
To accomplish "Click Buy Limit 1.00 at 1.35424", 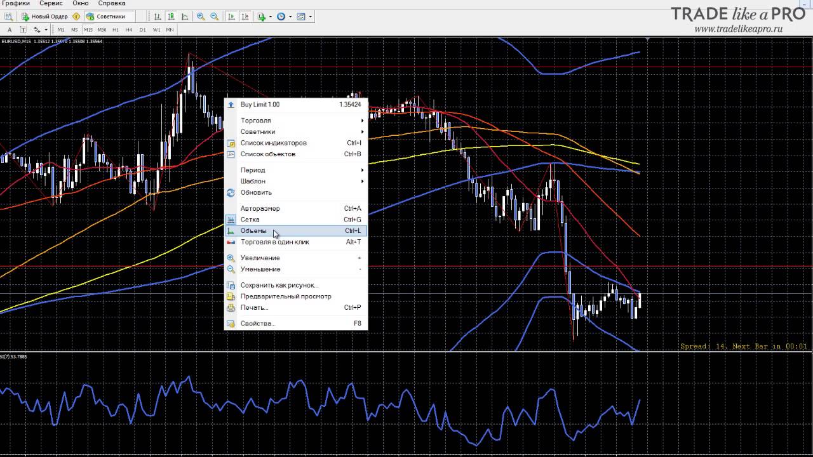I will 295,105.
